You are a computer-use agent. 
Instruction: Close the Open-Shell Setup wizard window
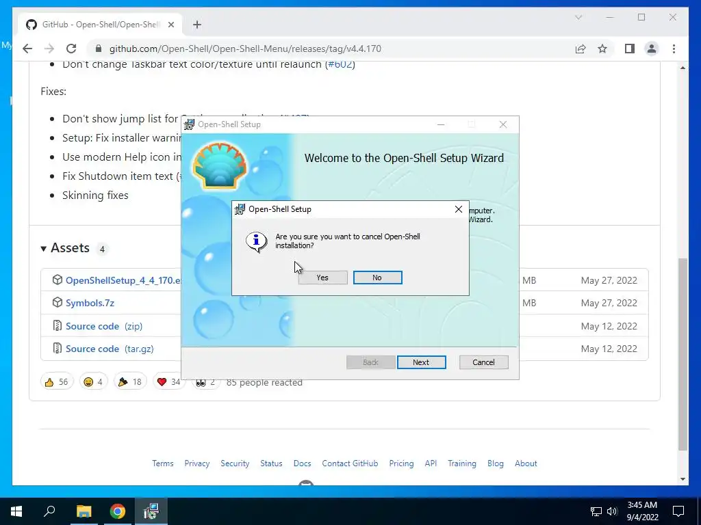click(x=503, y=124)
